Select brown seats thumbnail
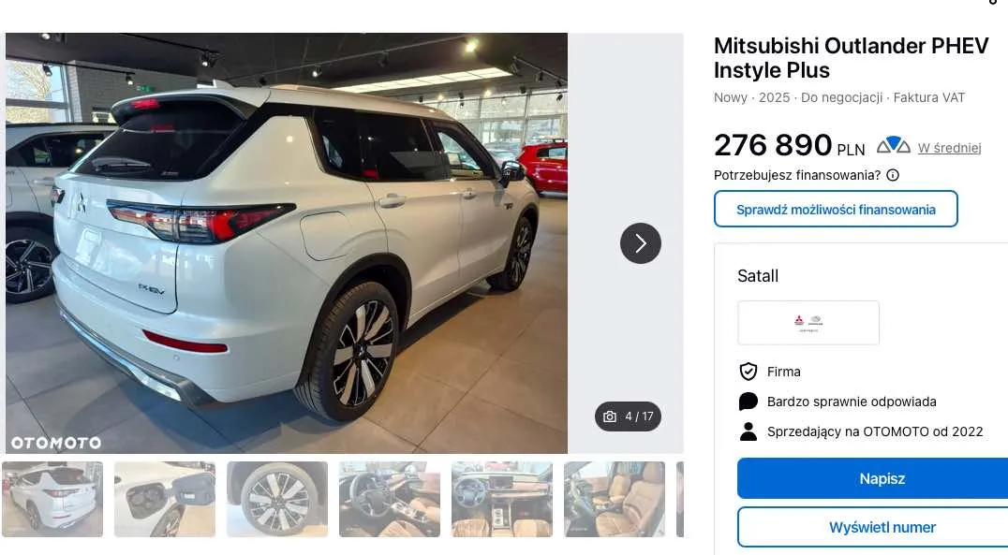Screen dimensions: 1008x555 615,499
